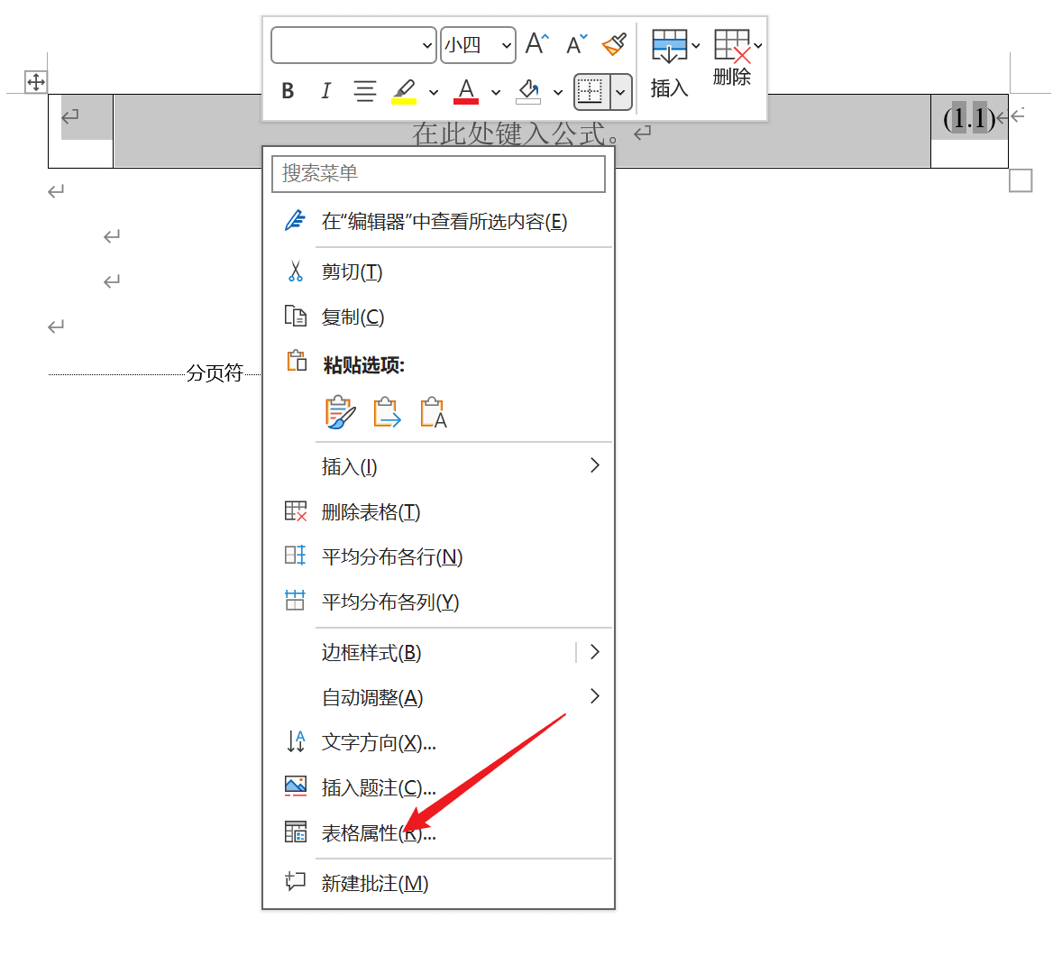
Task: Decrease font size with Shrink Font icon
Action: tap(574, 43)
